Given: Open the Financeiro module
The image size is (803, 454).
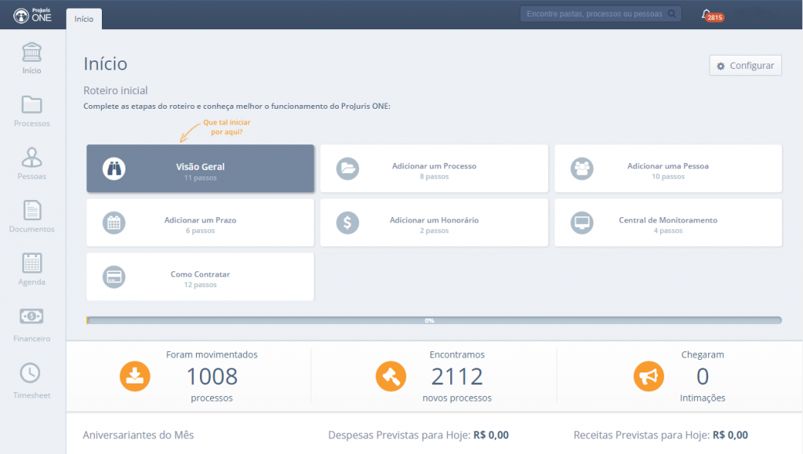Looking at the screenshot, I should [x=32, y=324].
